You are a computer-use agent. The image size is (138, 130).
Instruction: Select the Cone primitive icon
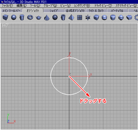pyautogui.click(x=47, y=17)
